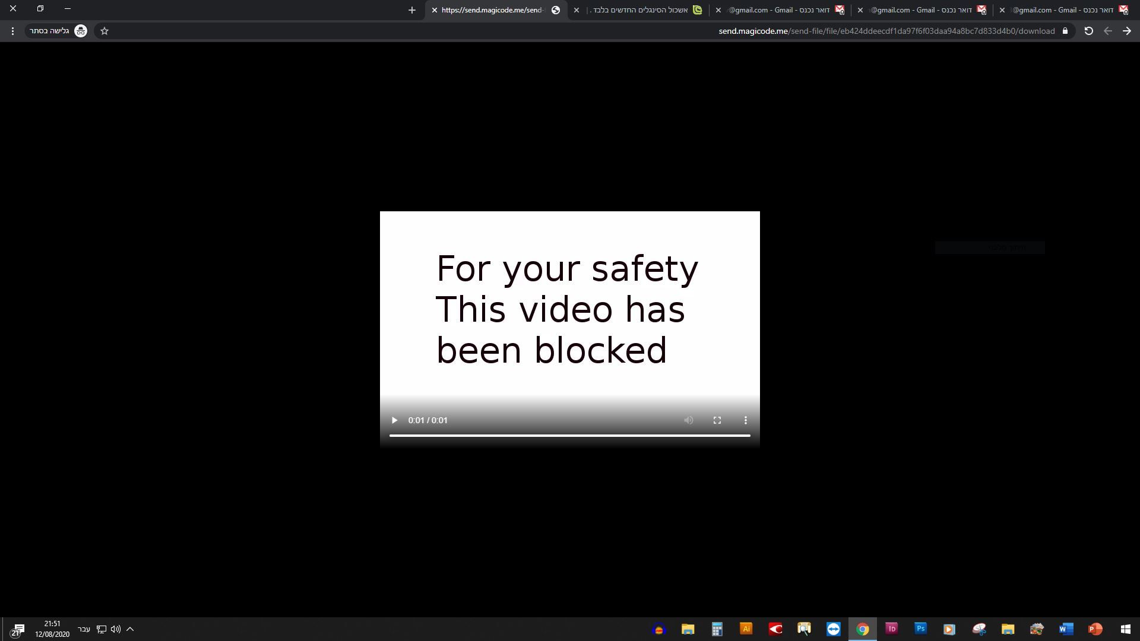Image resolution: width=1140 pixels, height=641 pixels.
Task: Go to the previous page using the arrow icon
Action: 1126,31
